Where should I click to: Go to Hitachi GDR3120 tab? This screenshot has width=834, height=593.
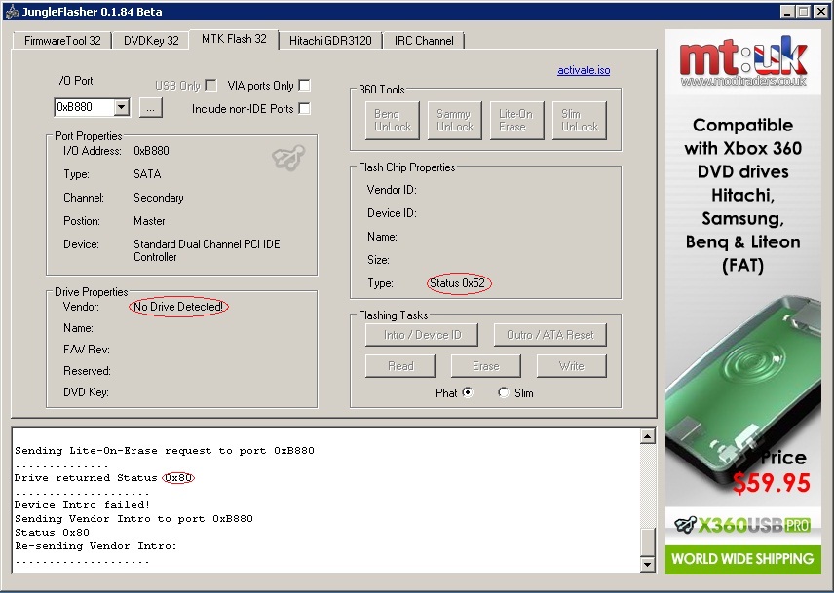click(330, 40)
